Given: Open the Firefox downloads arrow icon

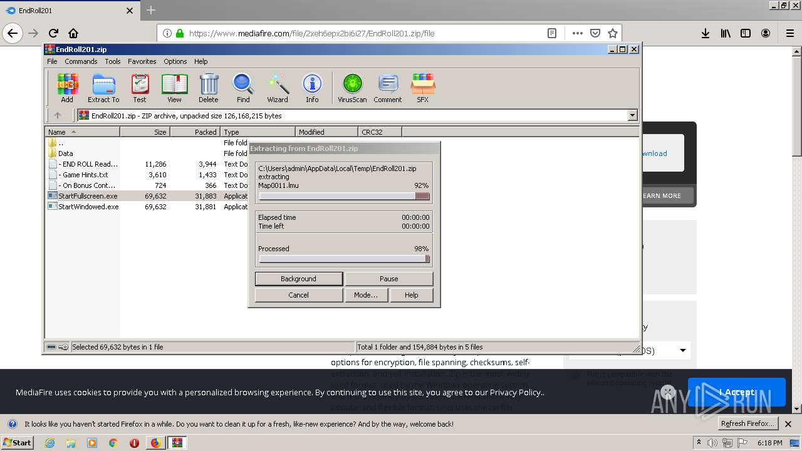Looking at the screenshot, I should pyautogui.click(x=706, y=33).
